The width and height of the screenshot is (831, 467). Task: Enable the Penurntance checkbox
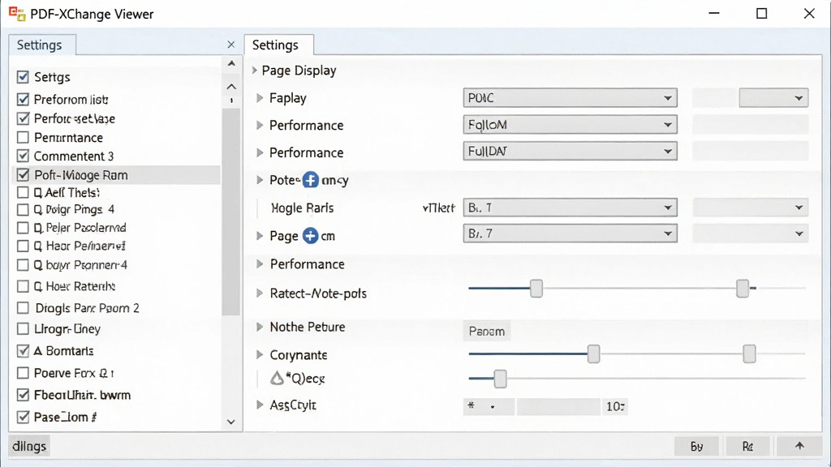pos(23,138)
